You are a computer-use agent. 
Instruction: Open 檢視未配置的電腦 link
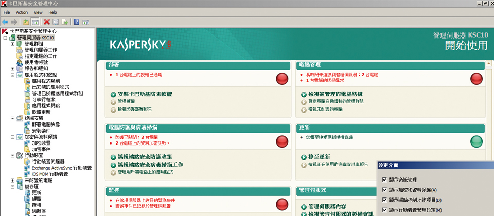pyautogui.click(x=325, y=109)
